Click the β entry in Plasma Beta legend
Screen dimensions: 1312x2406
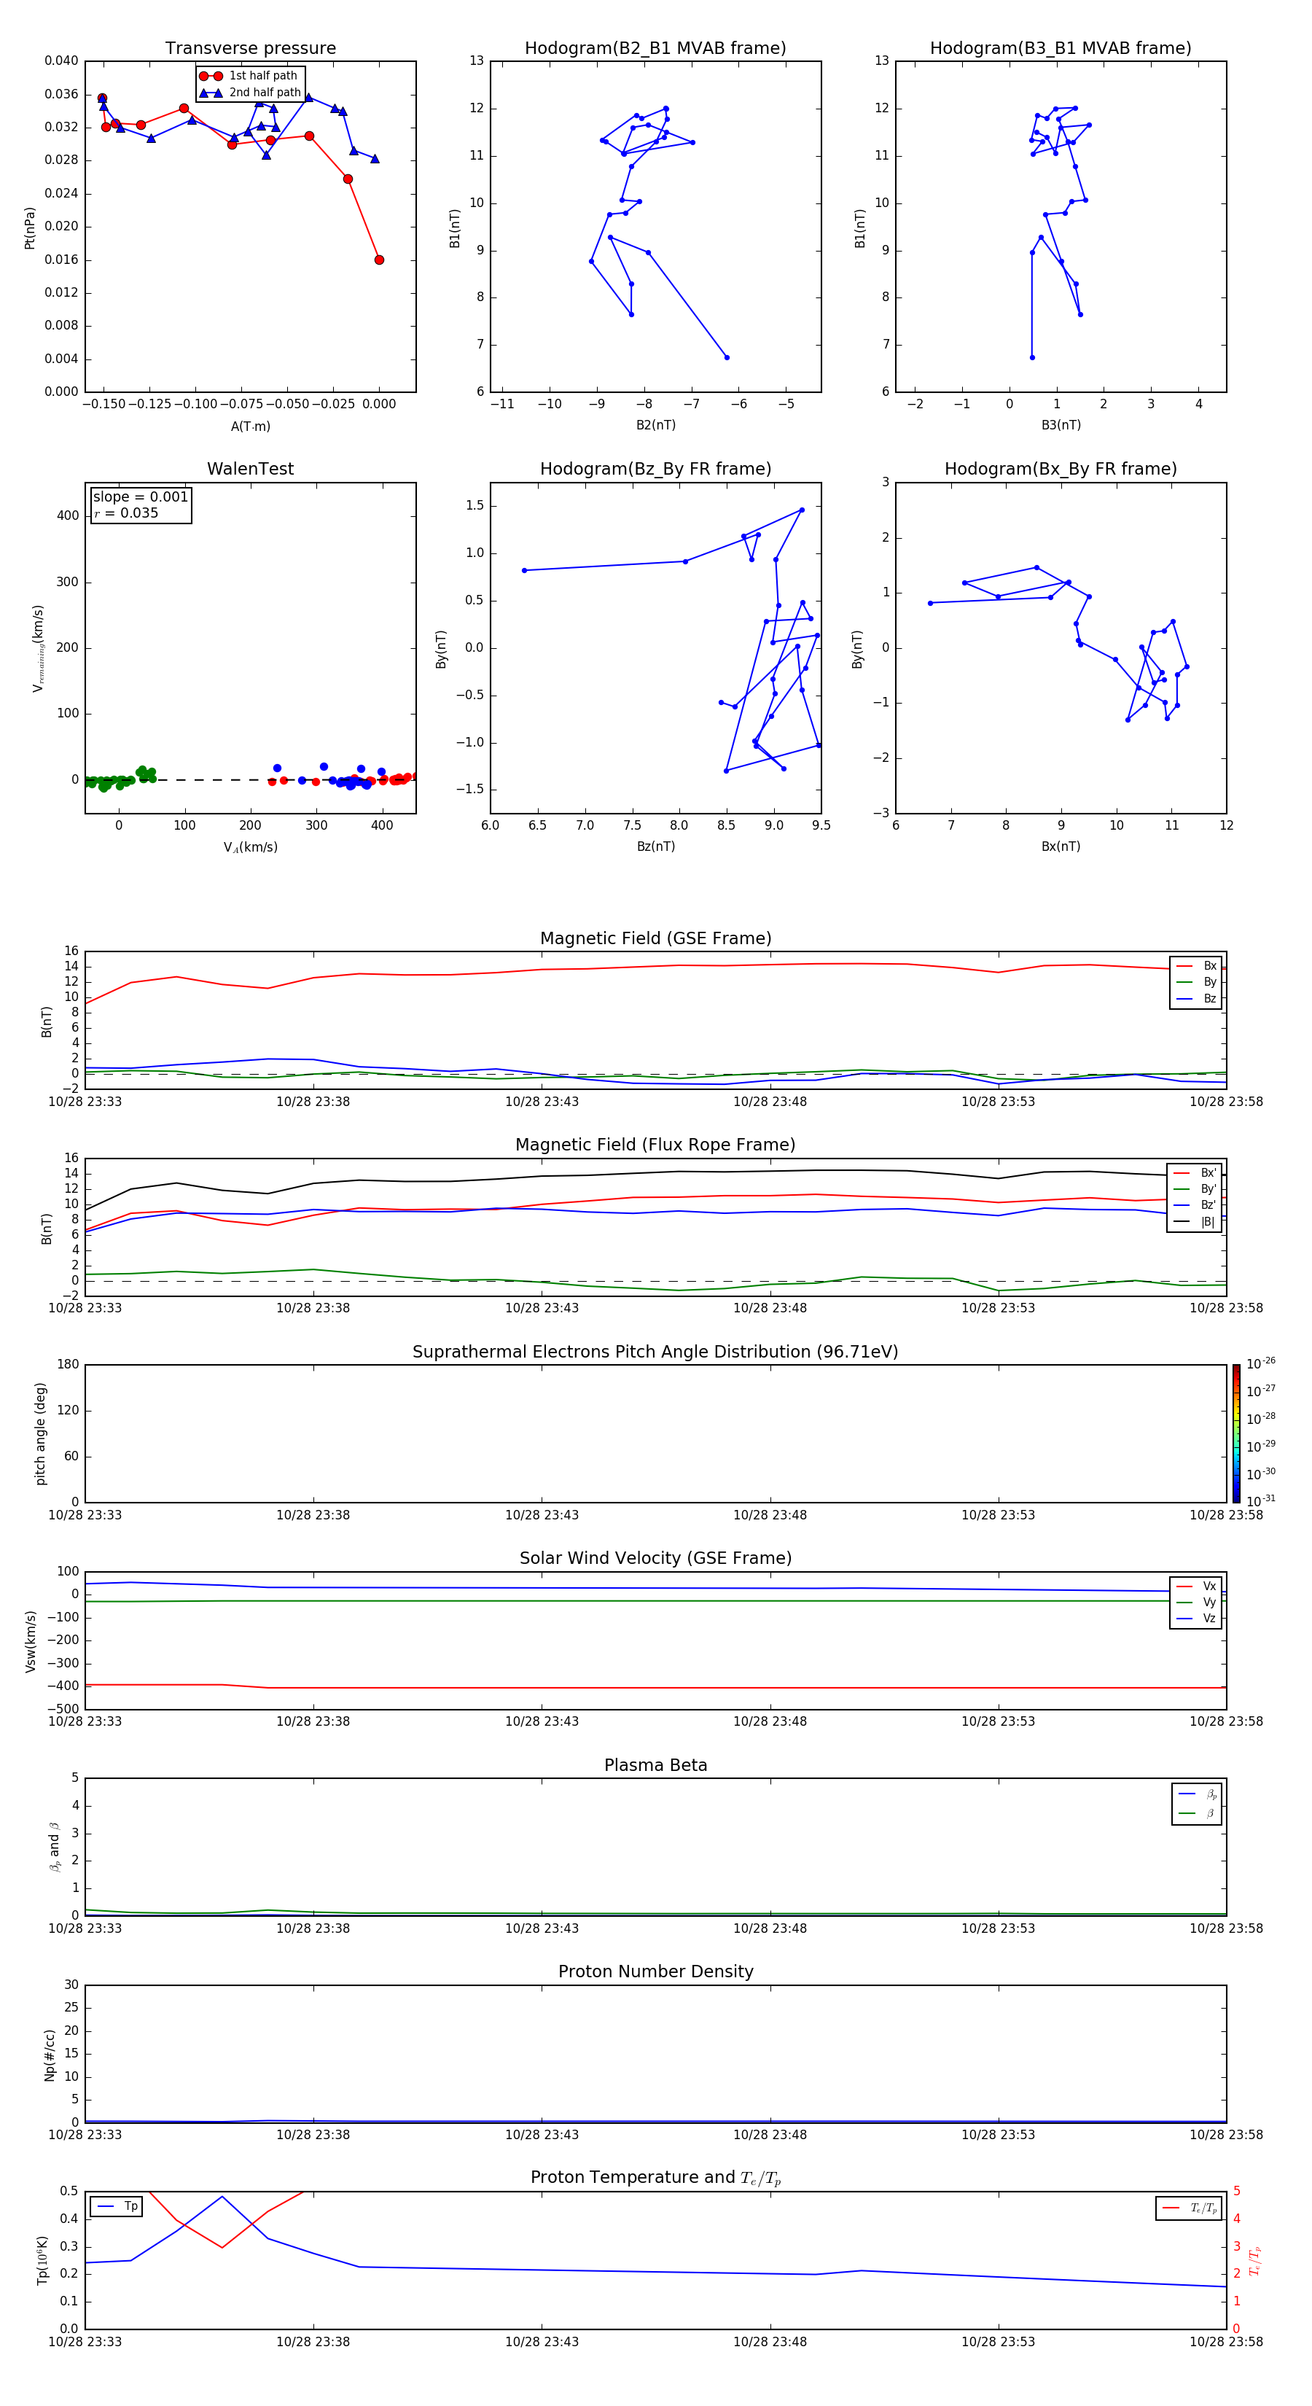click(x=1197, y=1813)
